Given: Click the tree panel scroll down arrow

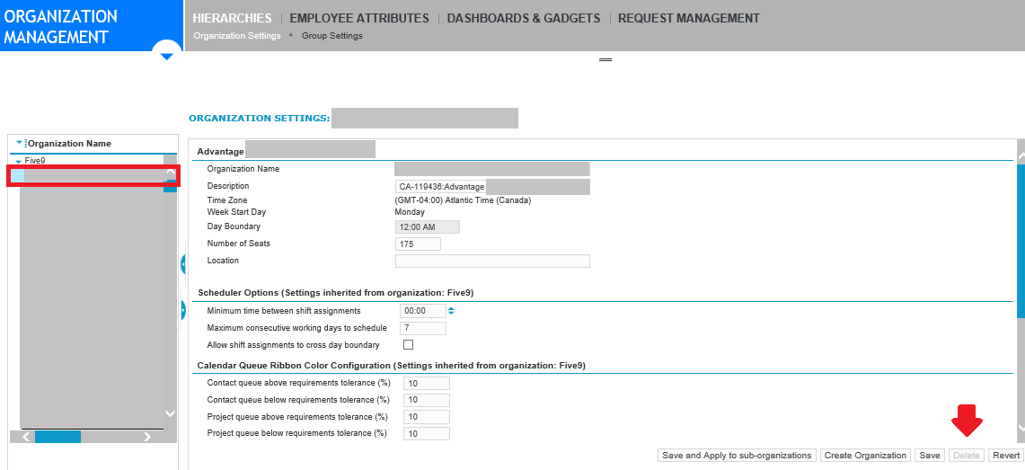Looking at the screenshot, I should click(x=170, y=413).
